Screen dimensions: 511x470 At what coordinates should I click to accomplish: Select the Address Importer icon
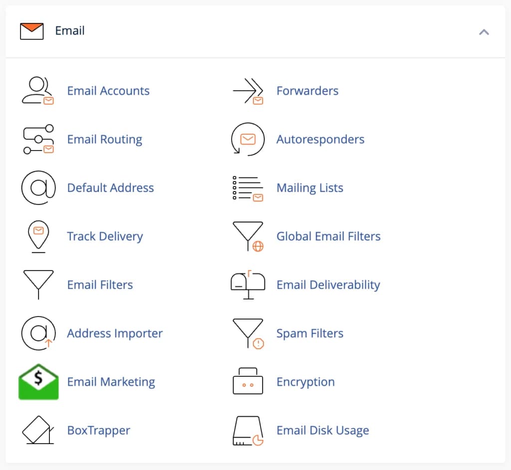tap(38, 333)
